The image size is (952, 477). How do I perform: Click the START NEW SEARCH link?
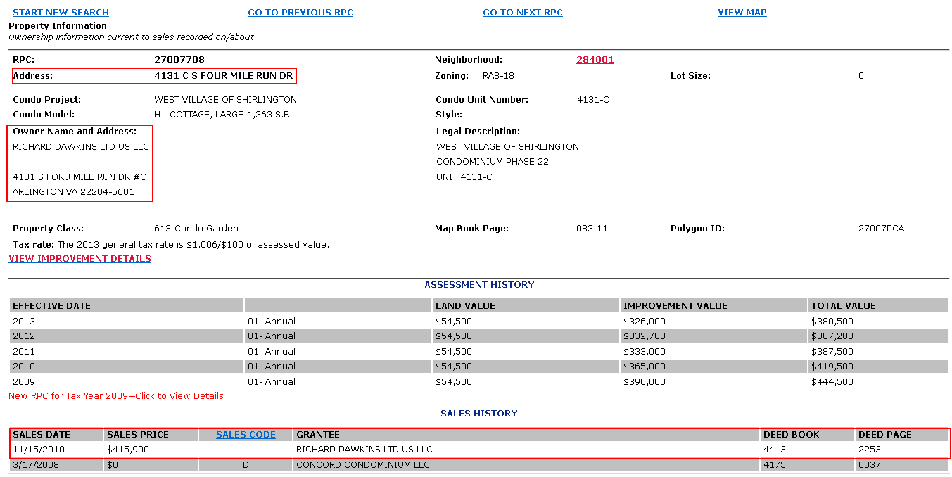coord(61,13)
